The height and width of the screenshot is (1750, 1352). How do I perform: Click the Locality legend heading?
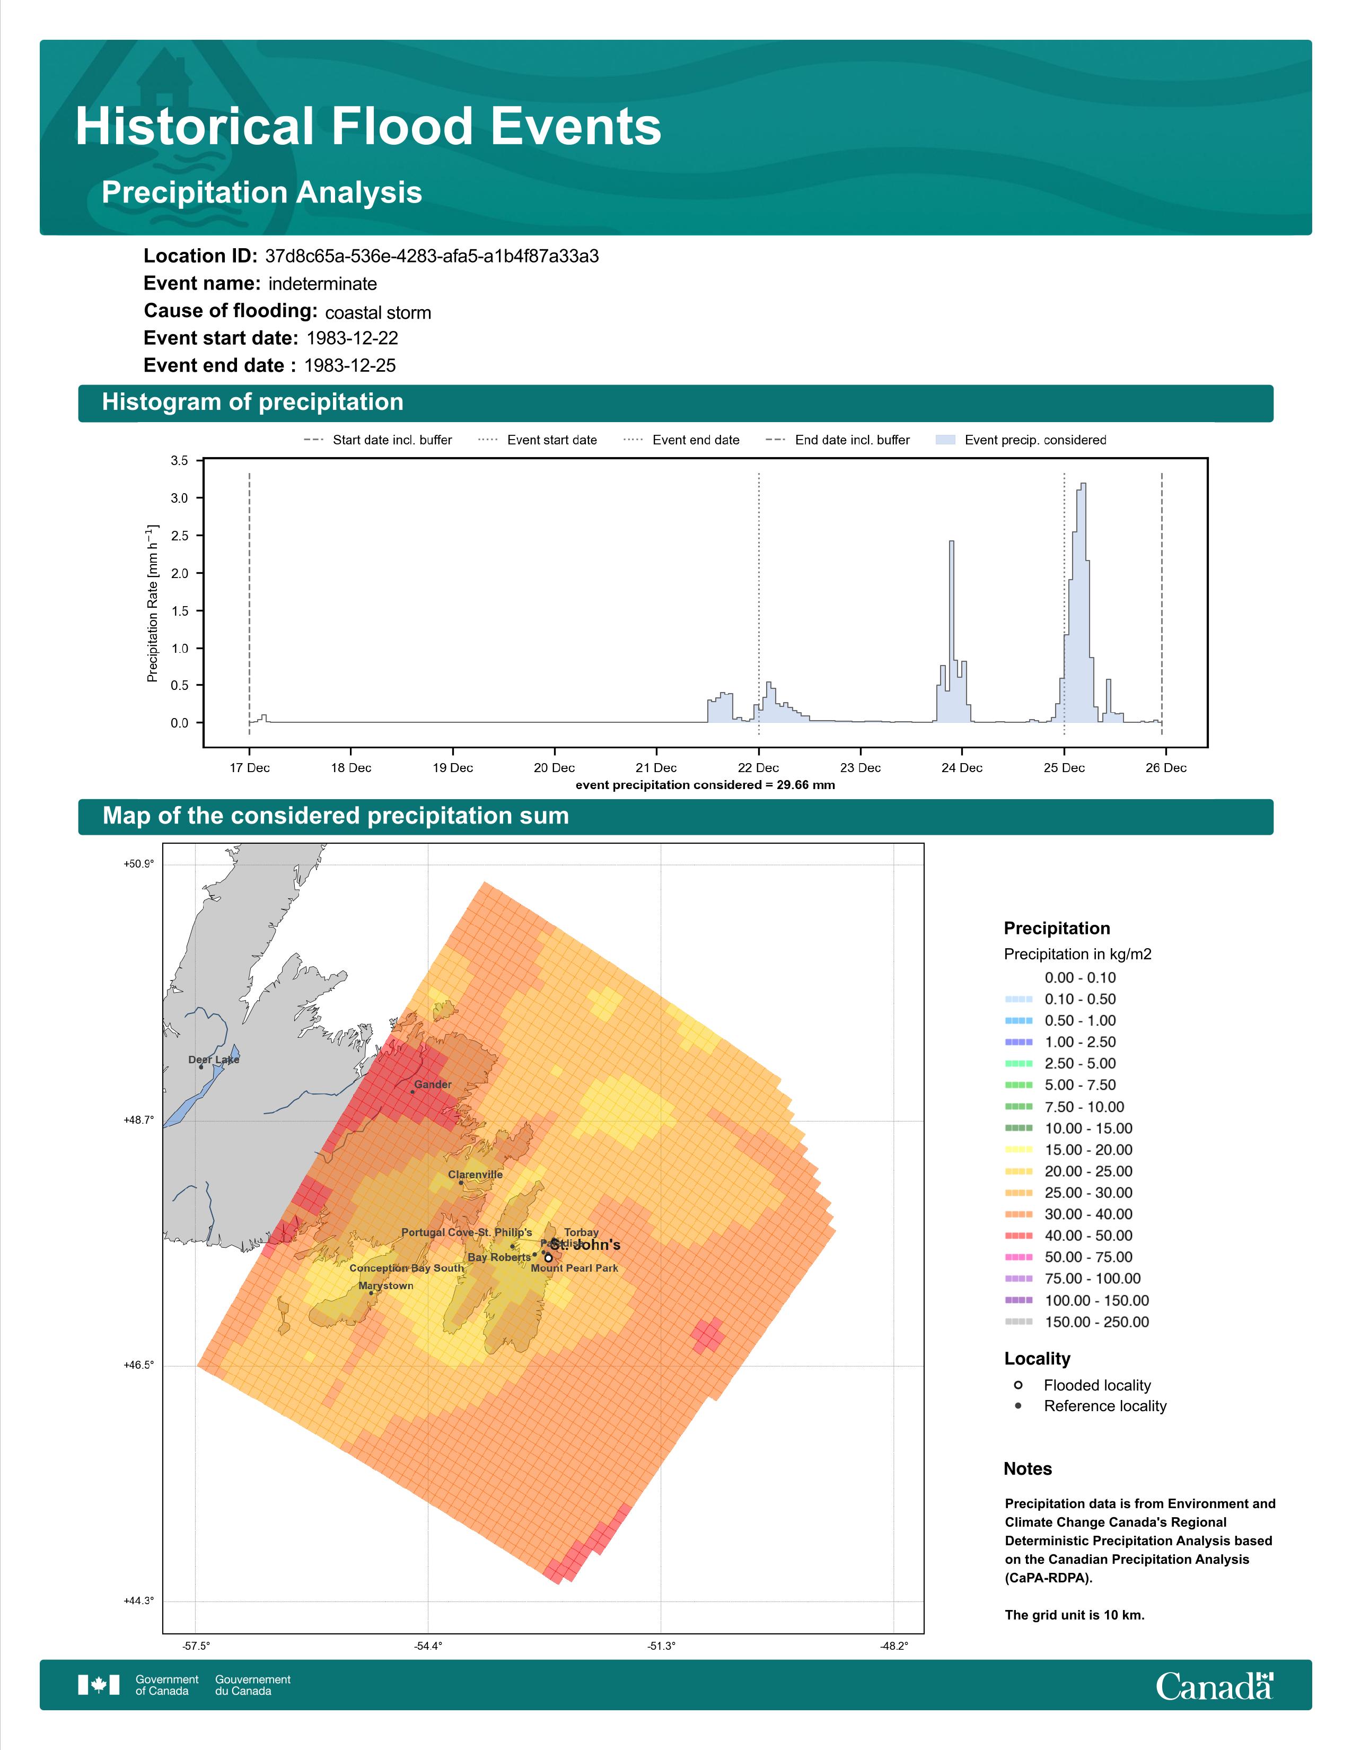pyautogui.click(x=1037, y=1359)
